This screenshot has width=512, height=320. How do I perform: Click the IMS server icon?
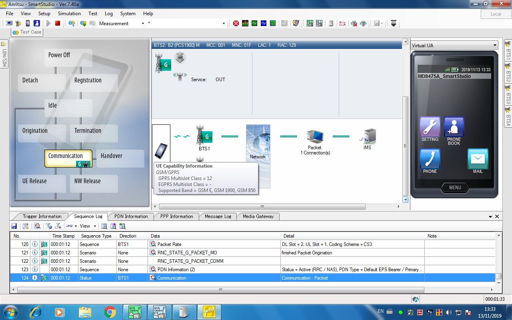point(367,136)
